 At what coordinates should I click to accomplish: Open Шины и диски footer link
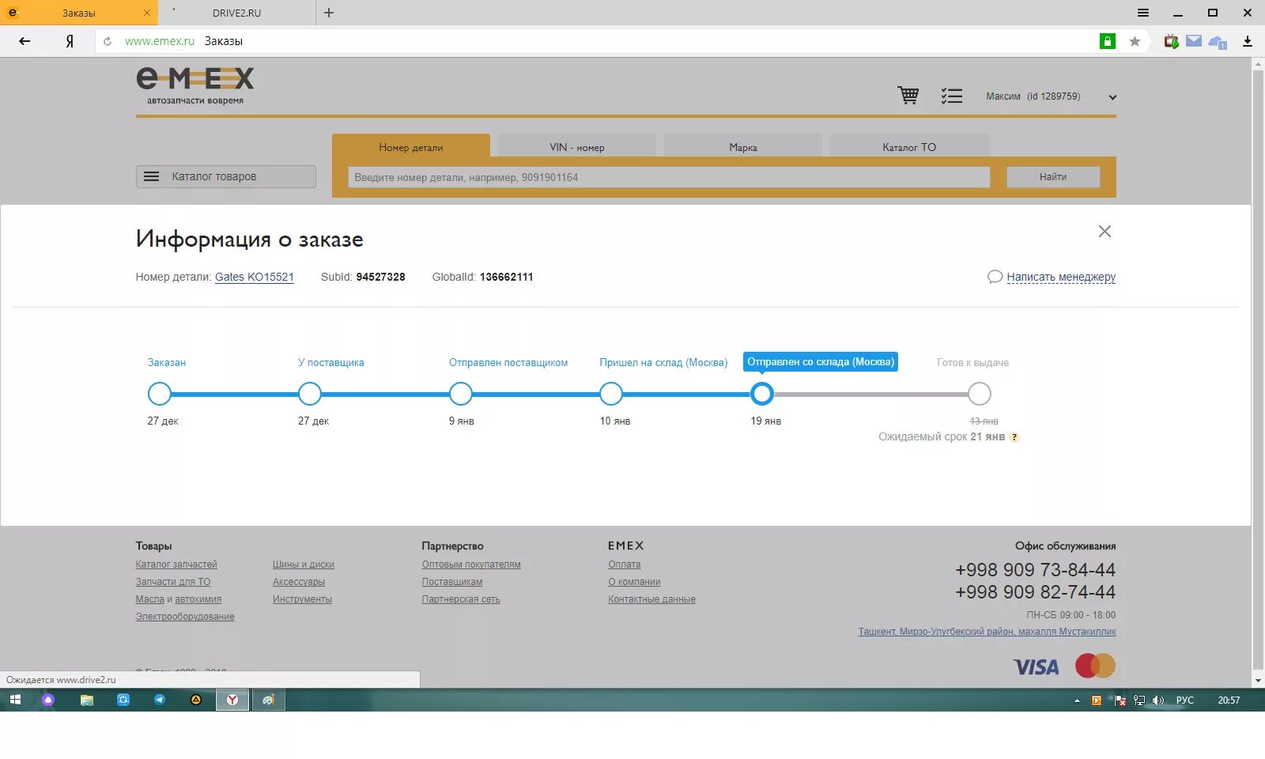(x=304, y=565)
